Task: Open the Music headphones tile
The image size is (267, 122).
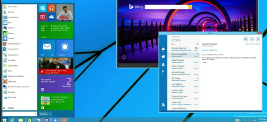Action: (x=51, y=8)
